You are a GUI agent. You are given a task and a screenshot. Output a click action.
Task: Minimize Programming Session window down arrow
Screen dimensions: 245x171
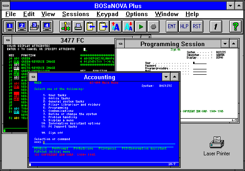tap(225, 44)
